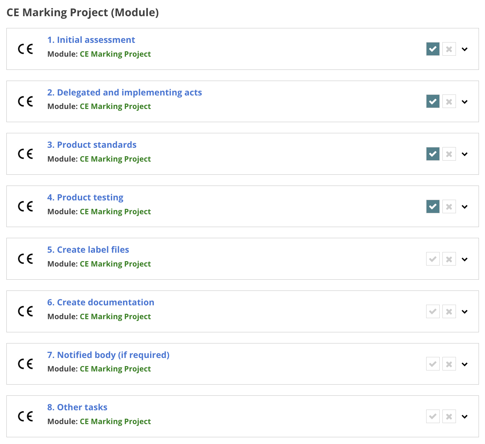Click the CE logo beside Notified body
The height and width of the screenshot is (444, 485).
(25, 364)
